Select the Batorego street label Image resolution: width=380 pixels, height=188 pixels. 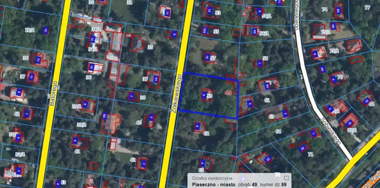coord(54,93)
